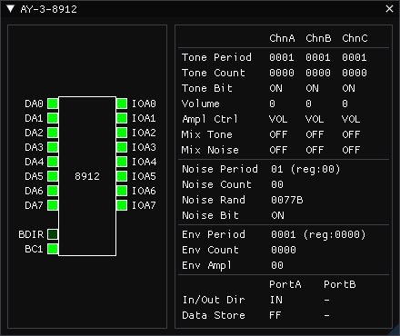This screenshot has width=400, height=336.
Task: Click the IOA5 pin indicator
Action: point(122,176)
